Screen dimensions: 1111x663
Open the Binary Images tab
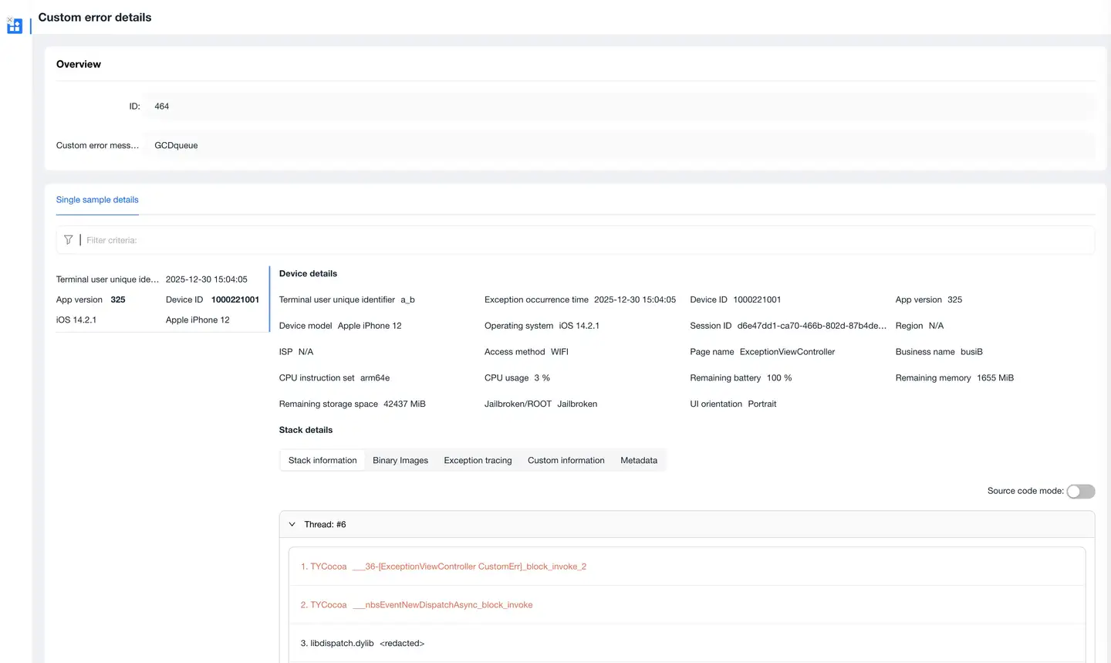pyautogui.click(x=400, y=461)
